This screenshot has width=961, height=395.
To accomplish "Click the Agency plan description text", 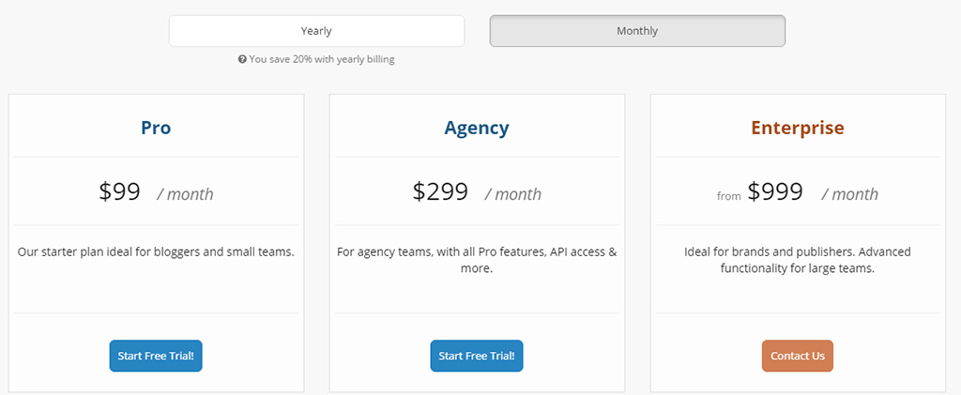I will [477, 260].
